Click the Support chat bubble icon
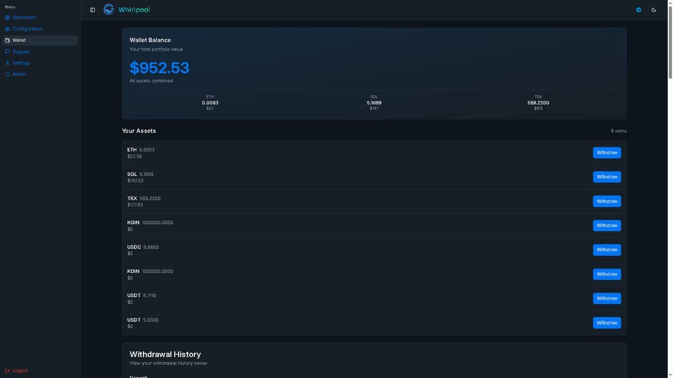673x378 pixels. click(7, 52)
